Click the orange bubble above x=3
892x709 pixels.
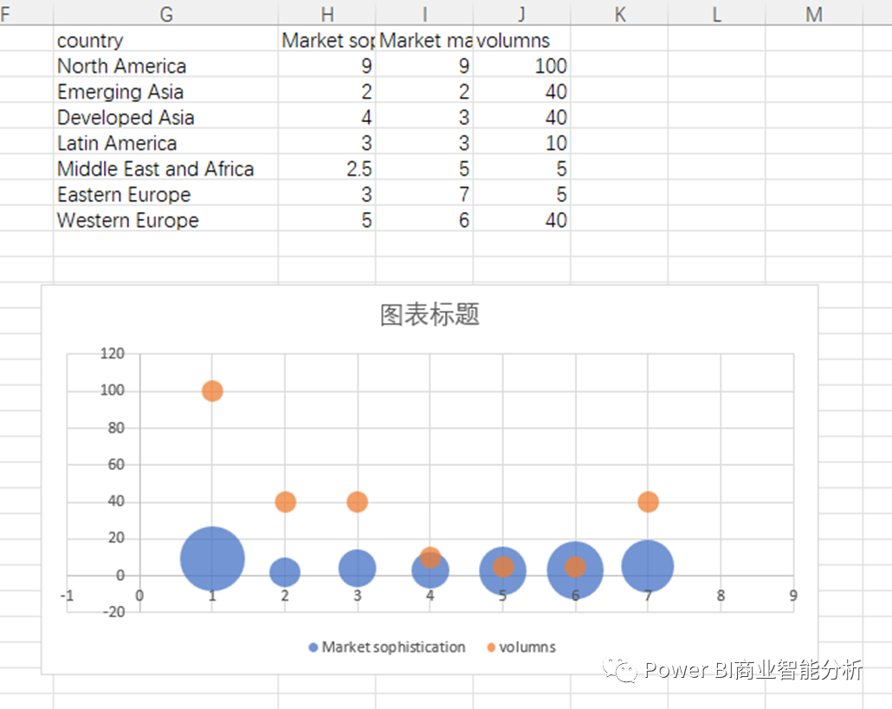coord(358,502)
